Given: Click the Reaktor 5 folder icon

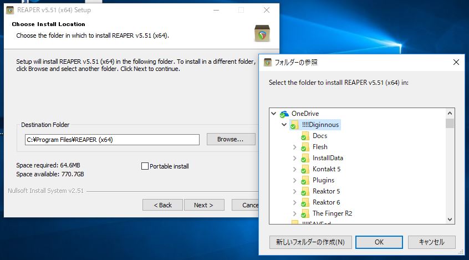Looking at the screenshot, I should click(x=305, y=191).
